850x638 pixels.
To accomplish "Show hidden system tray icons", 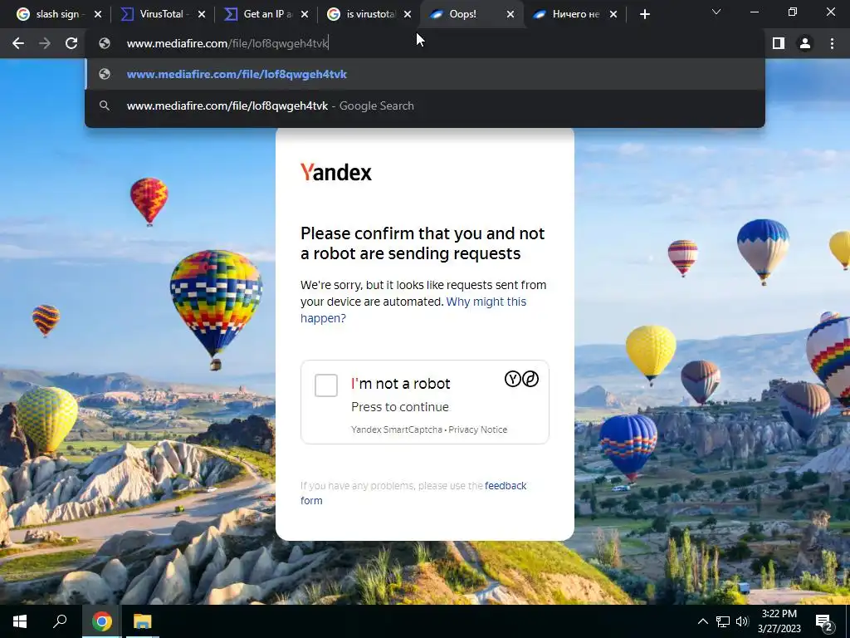I will pos(702,621).
